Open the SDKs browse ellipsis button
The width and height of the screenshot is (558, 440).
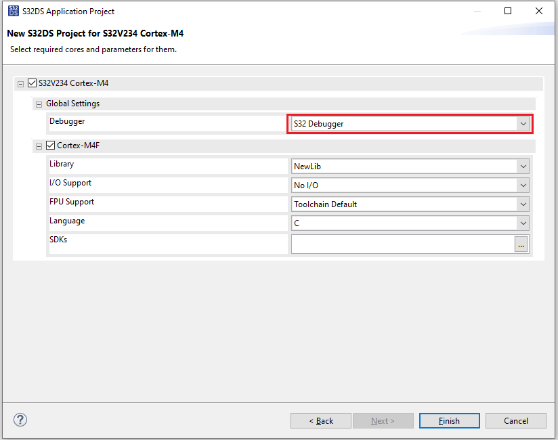(x=521, y=244)
